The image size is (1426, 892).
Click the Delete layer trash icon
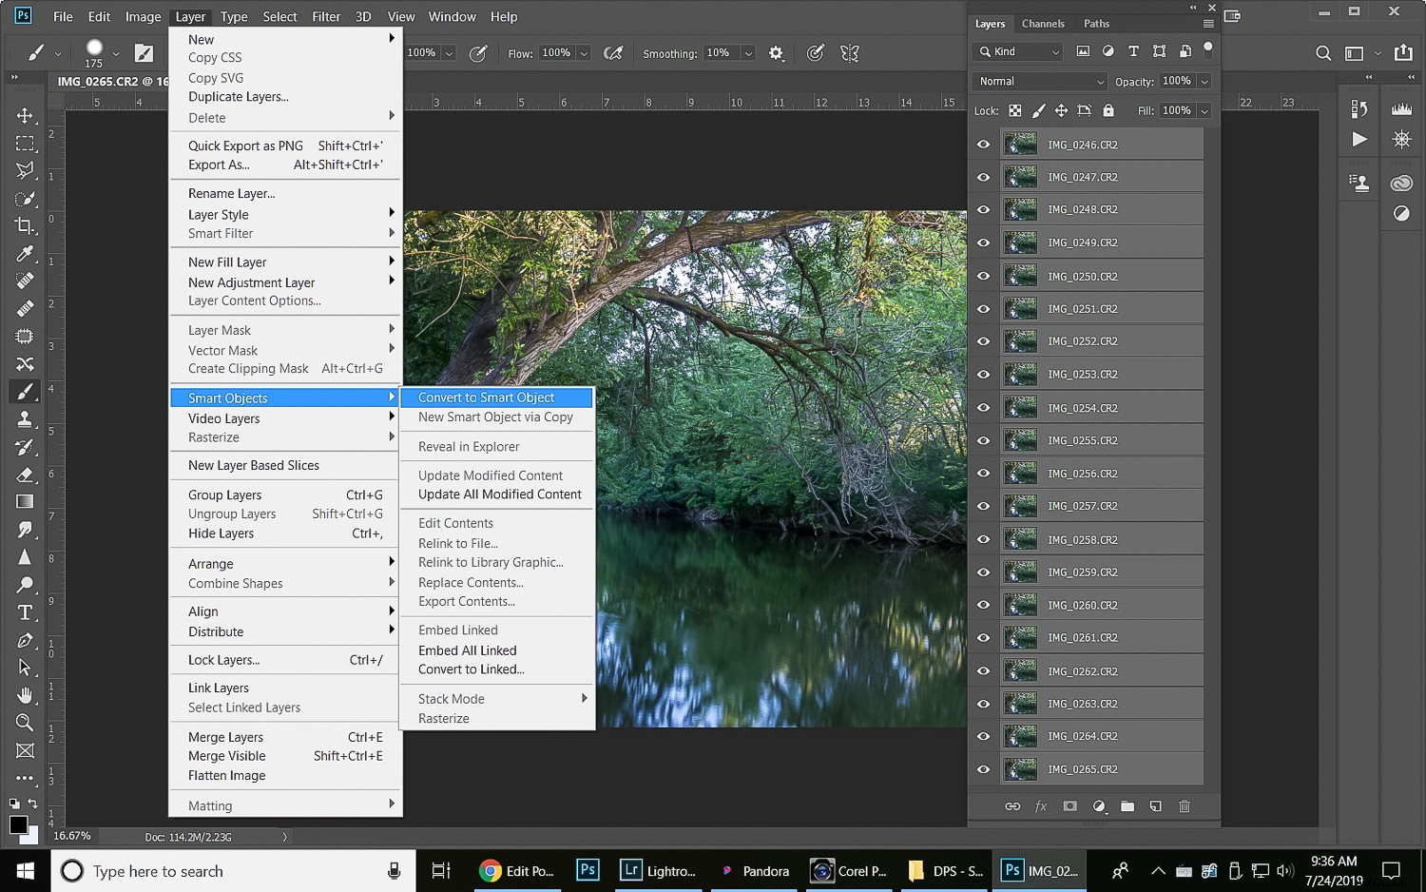click(1185, 805)
